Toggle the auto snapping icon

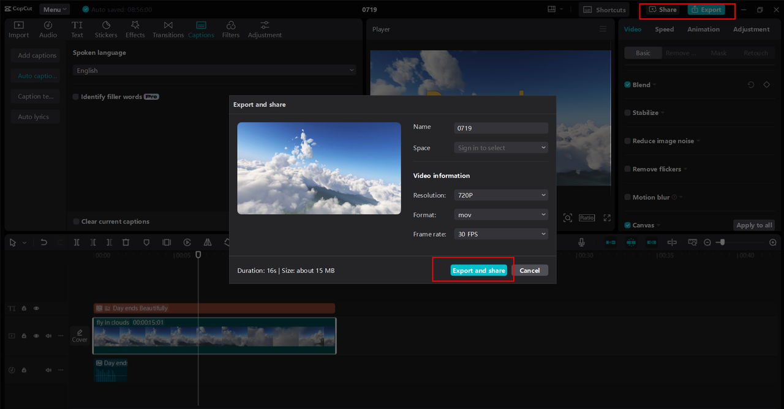coord(631,242)
